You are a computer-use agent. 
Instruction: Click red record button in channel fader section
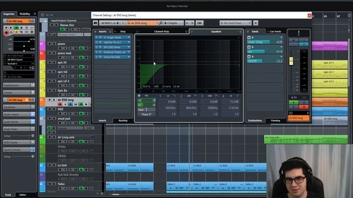coord(304,107)
